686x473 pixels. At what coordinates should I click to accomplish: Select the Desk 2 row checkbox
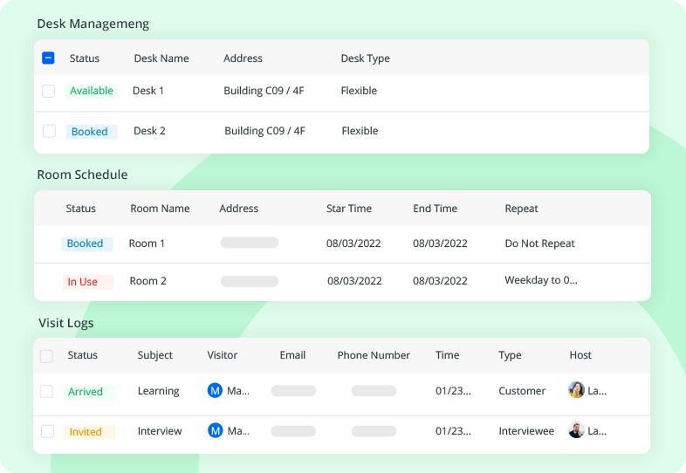pyautogui.click(x=49, y=131)
